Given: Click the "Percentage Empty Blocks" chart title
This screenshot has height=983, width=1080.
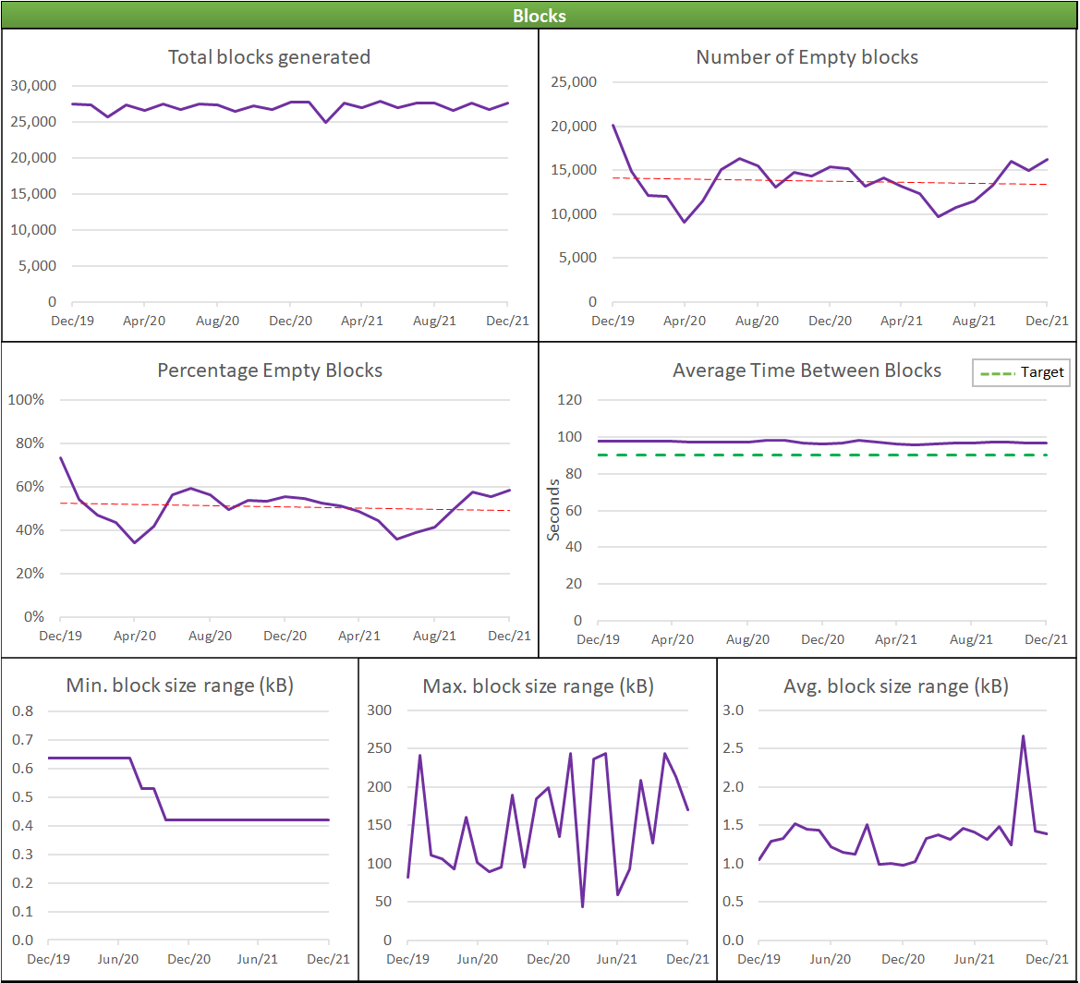Looking at the screenshot, I should click(270, 370).
